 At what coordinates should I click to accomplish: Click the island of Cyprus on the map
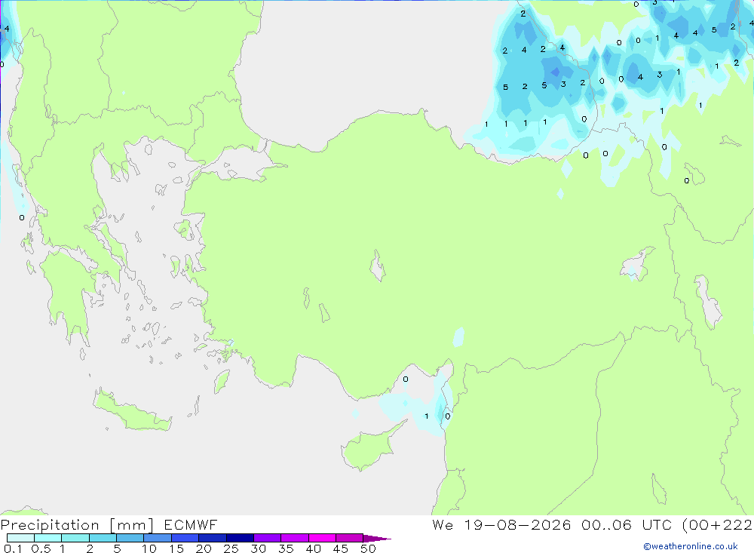[x=368, y=449]
